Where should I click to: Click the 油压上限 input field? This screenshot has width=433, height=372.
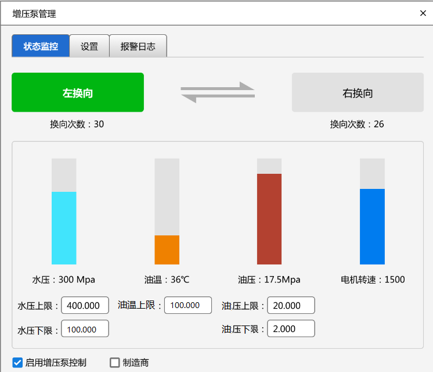point(291,306)
